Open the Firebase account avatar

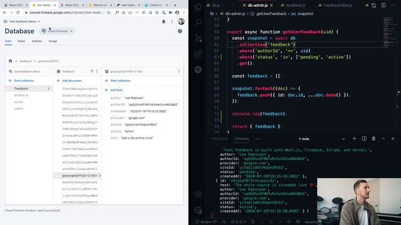click(181, 21)
